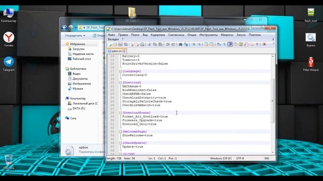The width and height of the screenshot is (323, 181).
Task: Open the Вид menu
Action: pos(145,35)
